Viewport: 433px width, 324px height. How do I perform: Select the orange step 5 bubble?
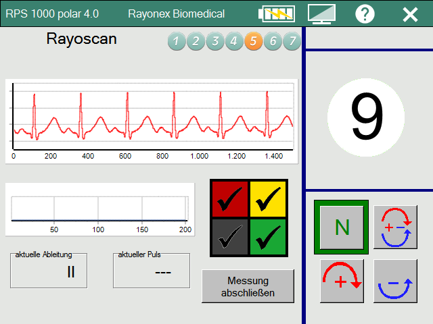(x=253, y=42)
